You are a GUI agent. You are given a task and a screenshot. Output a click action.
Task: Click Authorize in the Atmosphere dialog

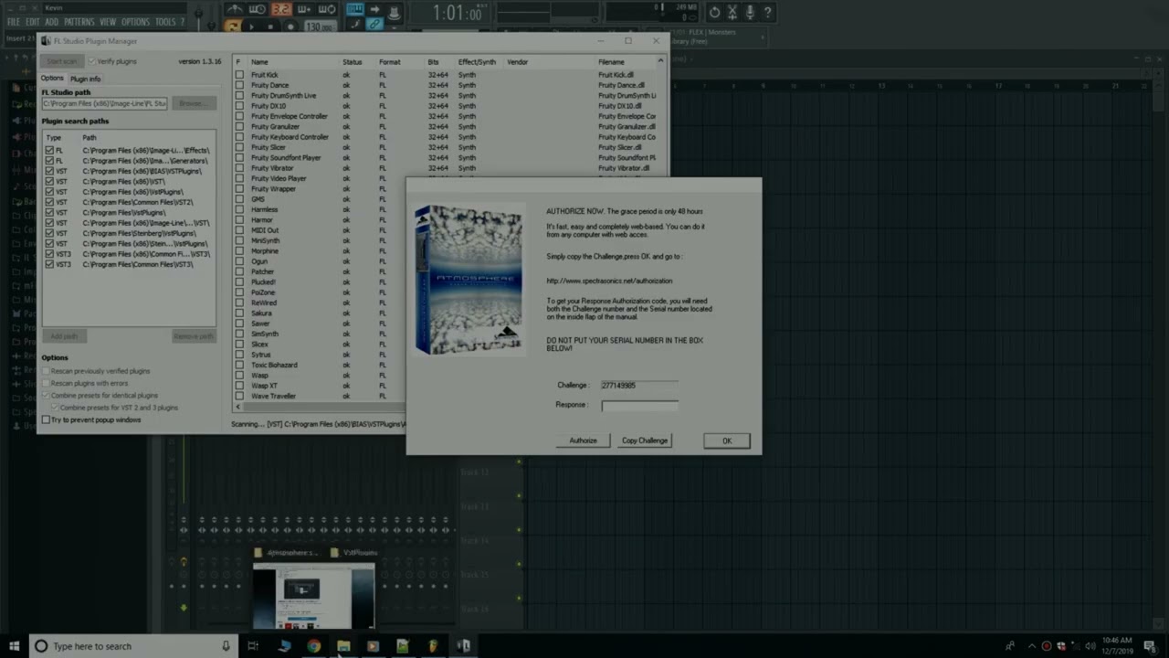click(583, 440)
